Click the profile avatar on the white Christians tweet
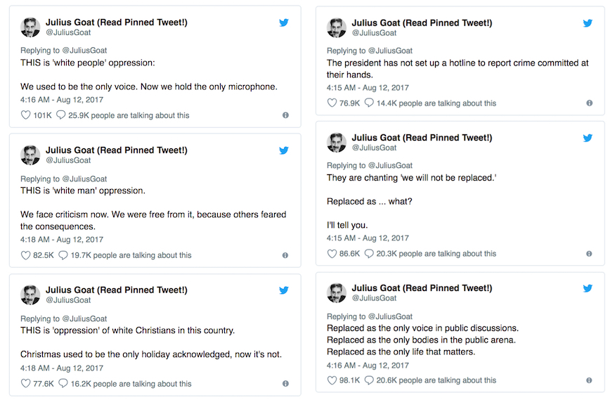The image size is (615, 400). (30, 295)
